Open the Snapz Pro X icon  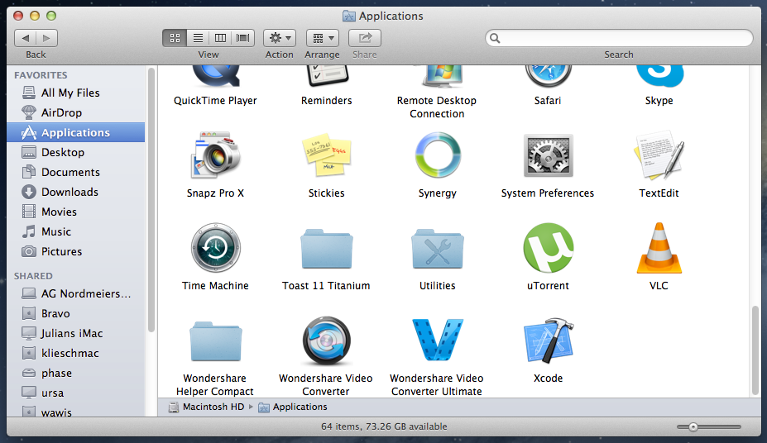215,155
